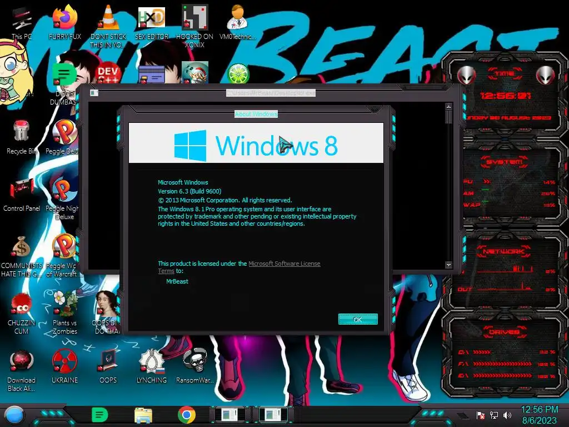Open the LimeWire lime desktop icon
The width and height of the screenshot is (569, 427).
pos(238,73)
